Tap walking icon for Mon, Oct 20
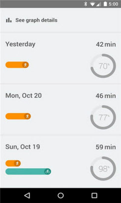 coord(27,116)
